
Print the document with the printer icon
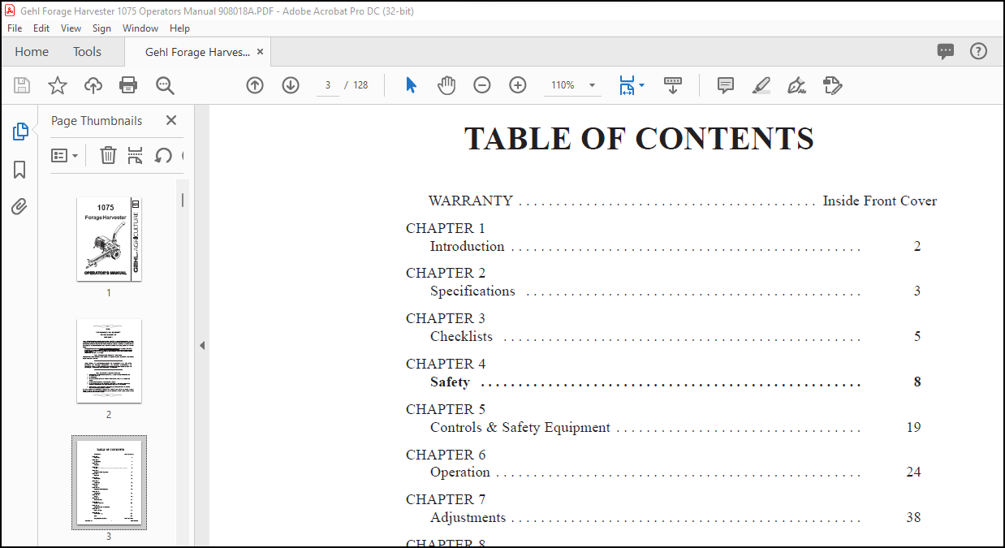(128, 85)
